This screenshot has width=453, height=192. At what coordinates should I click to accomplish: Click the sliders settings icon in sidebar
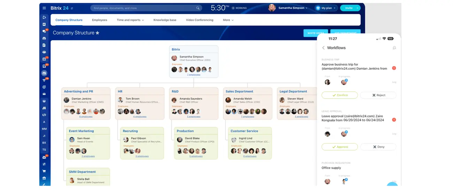tap(44, 164)
